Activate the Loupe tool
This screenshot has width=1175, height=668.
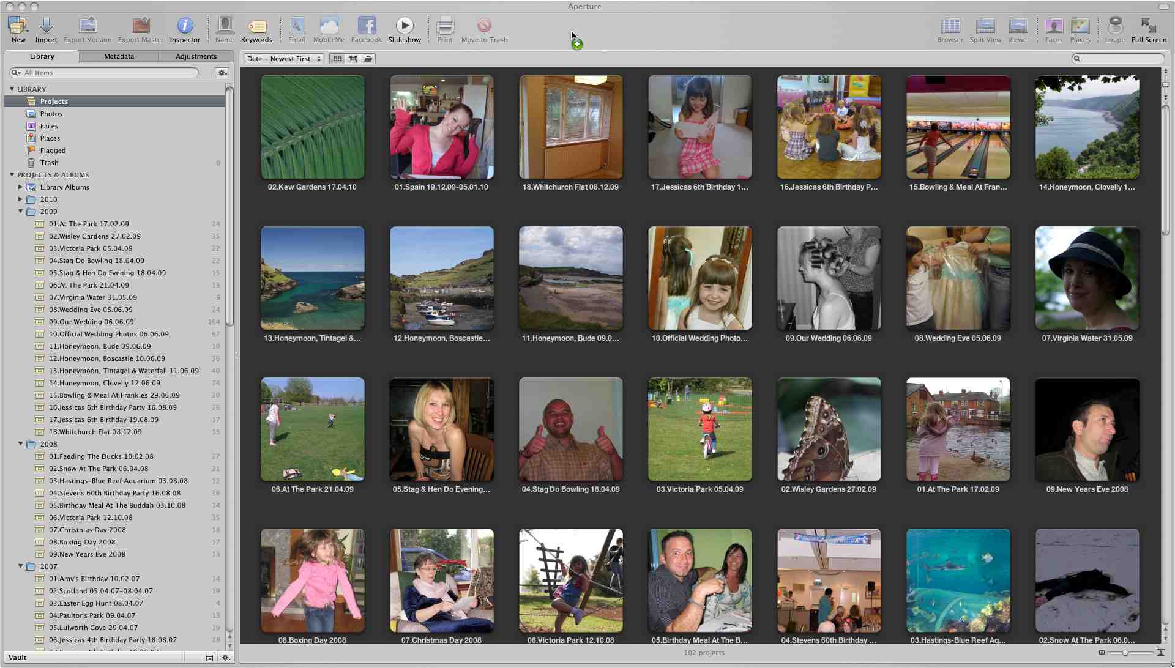tap(1114, 29)
